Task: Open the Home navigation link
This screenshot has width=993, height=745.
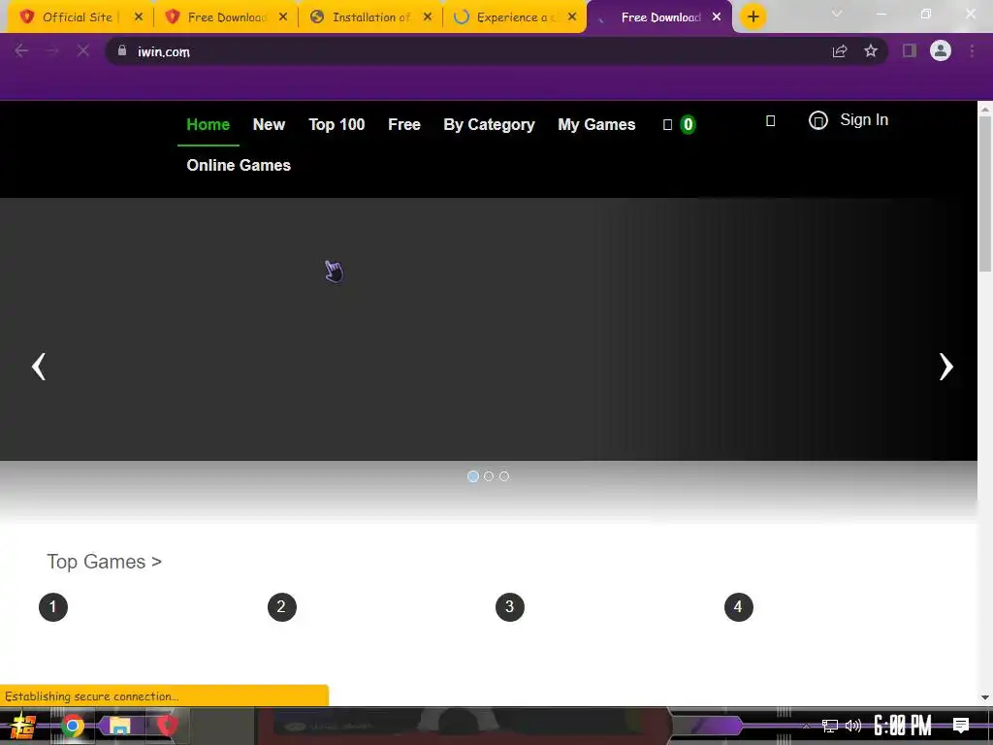Action: pos(208,125)
